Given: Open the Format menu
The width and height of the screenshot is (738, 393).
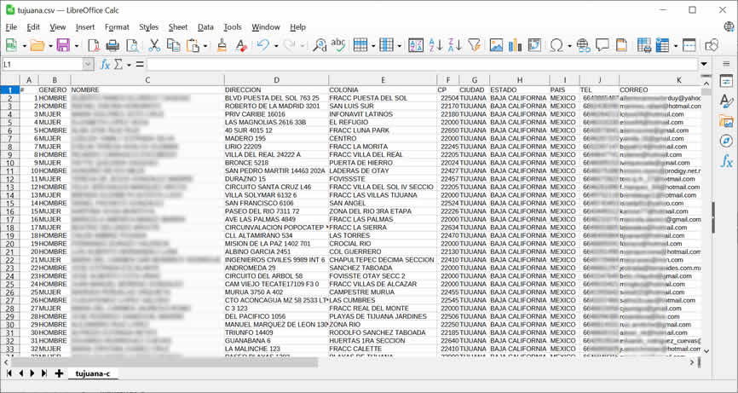Looking at the screenshot, I should (117, 27).
